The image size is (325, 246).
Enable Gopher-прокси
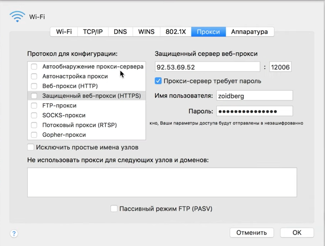(x=34, y=135)
